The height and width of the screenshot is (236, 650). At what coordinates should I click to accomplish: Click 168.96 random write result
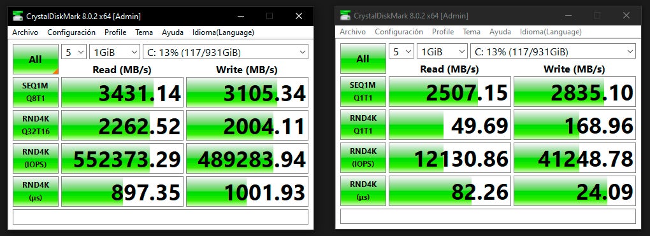point(575,125)
